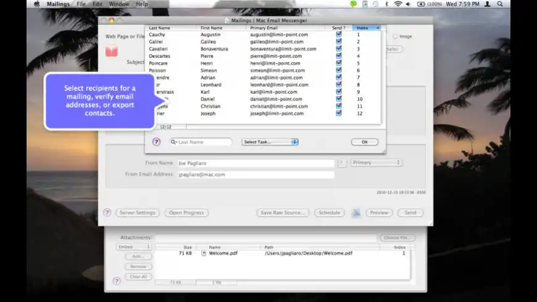The height and width of the screenshot is (302, 537).
Task: Click the green status icon in the menu bar
Action: pyautogui.click(x=353, y=4)
